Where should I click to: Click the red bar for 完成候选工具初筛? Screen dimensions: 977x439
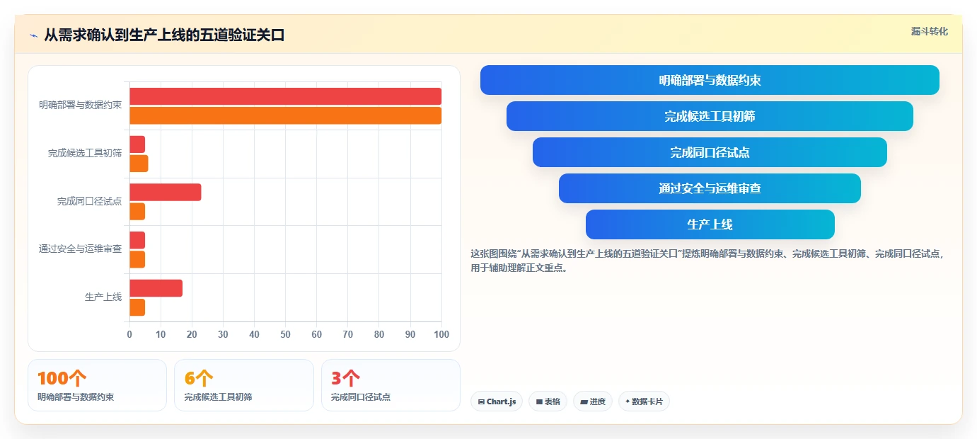(x=137, y=144)
